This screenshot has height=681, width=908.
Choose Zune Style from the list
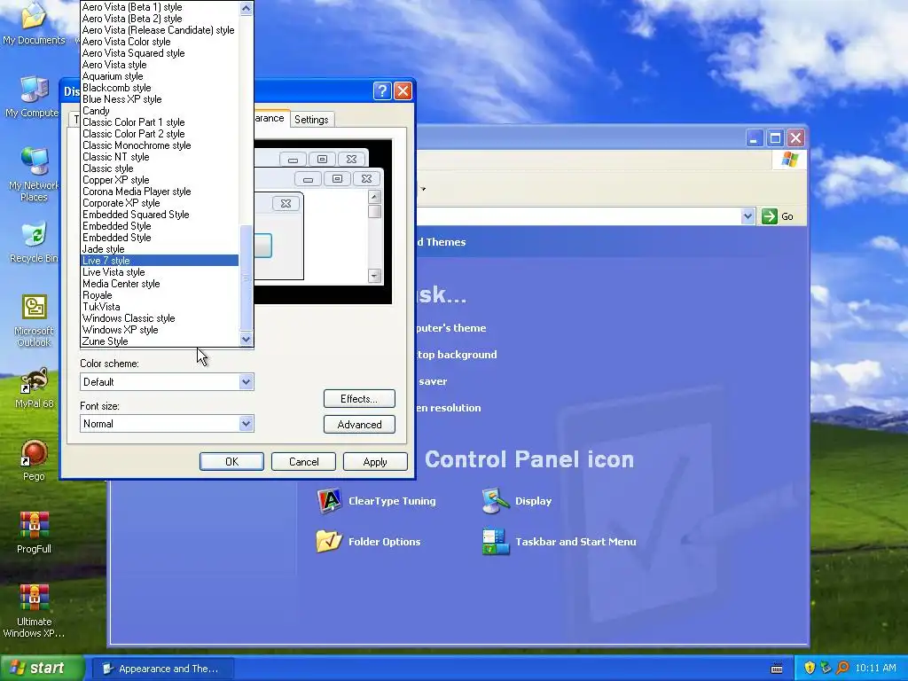160,341
